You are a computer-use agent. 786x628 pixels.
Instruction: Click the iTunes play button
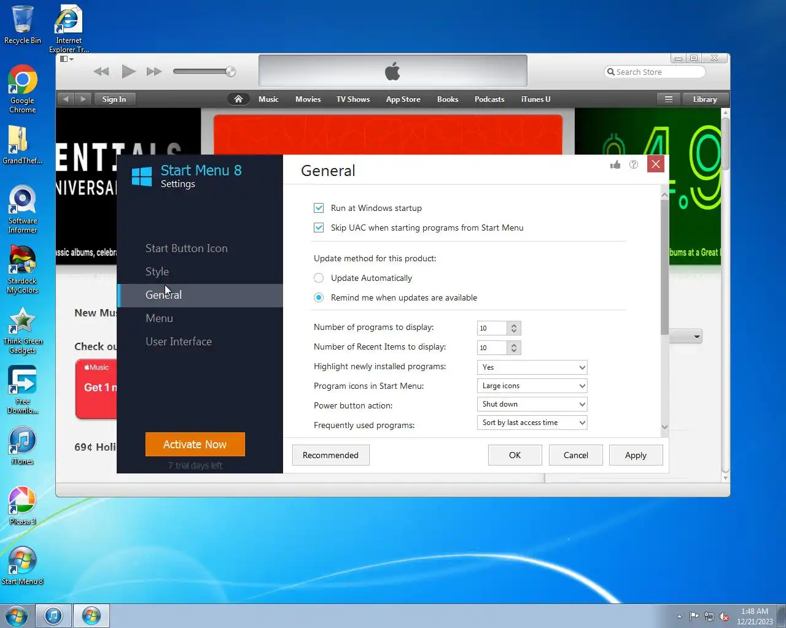click(128, 72)
